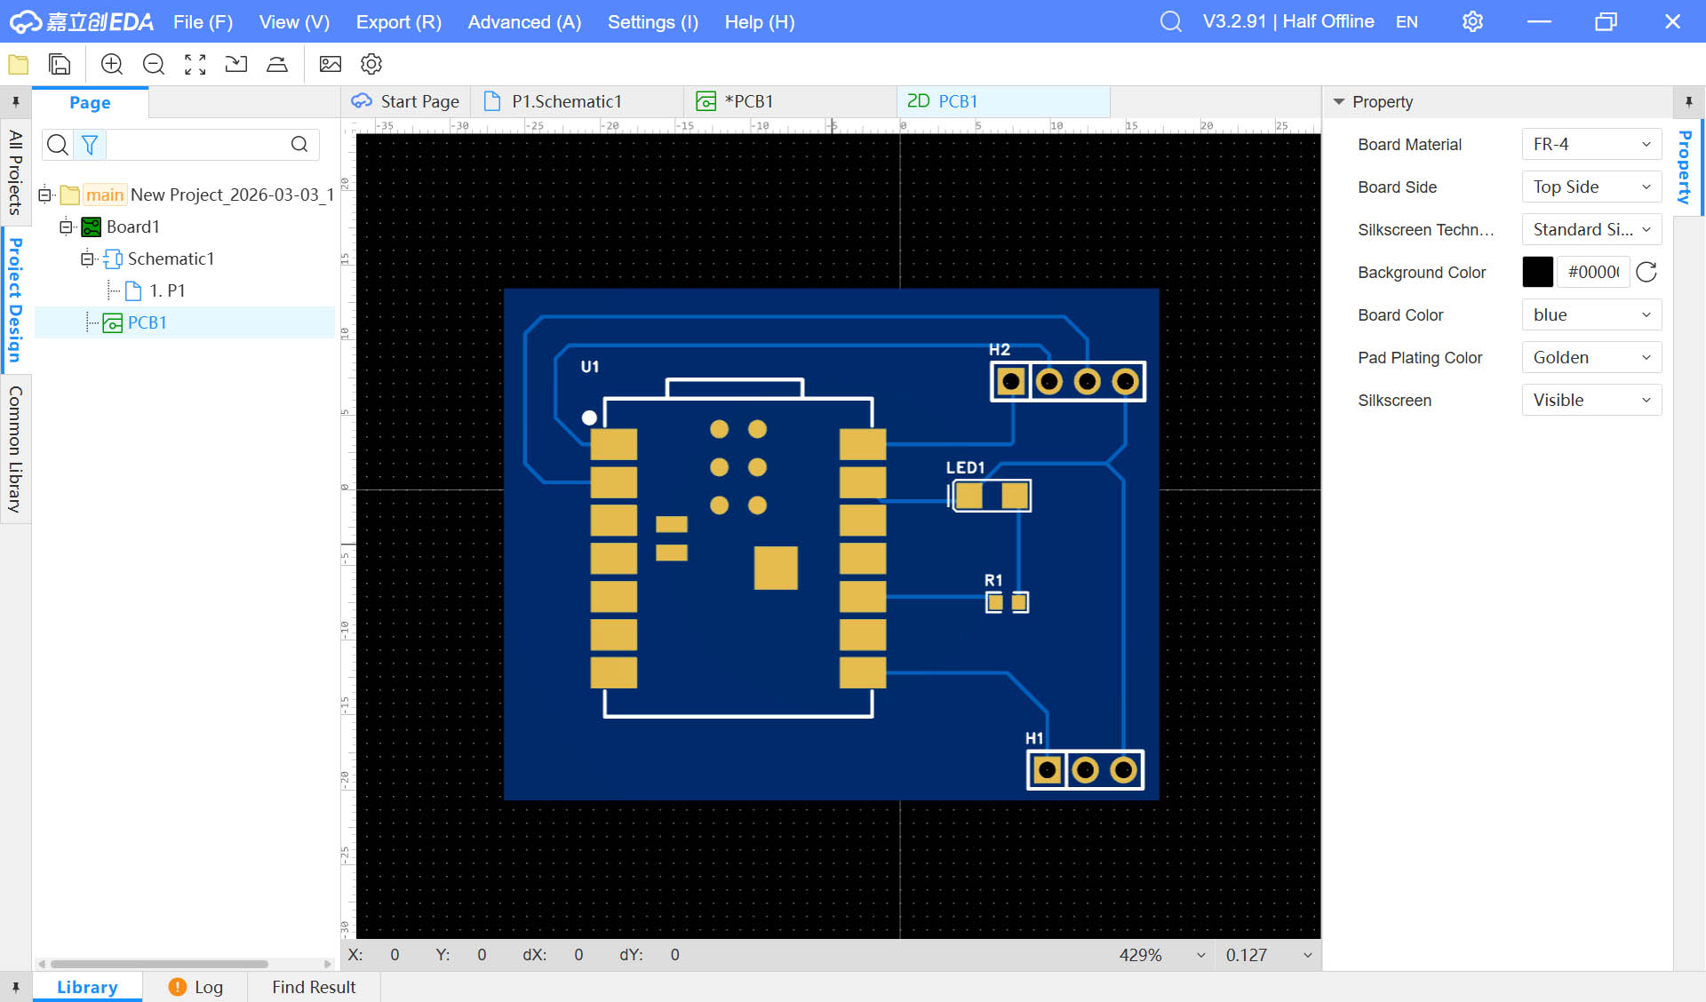
Task: Collapse the Board1 tree node
Action: pos(66,227)
